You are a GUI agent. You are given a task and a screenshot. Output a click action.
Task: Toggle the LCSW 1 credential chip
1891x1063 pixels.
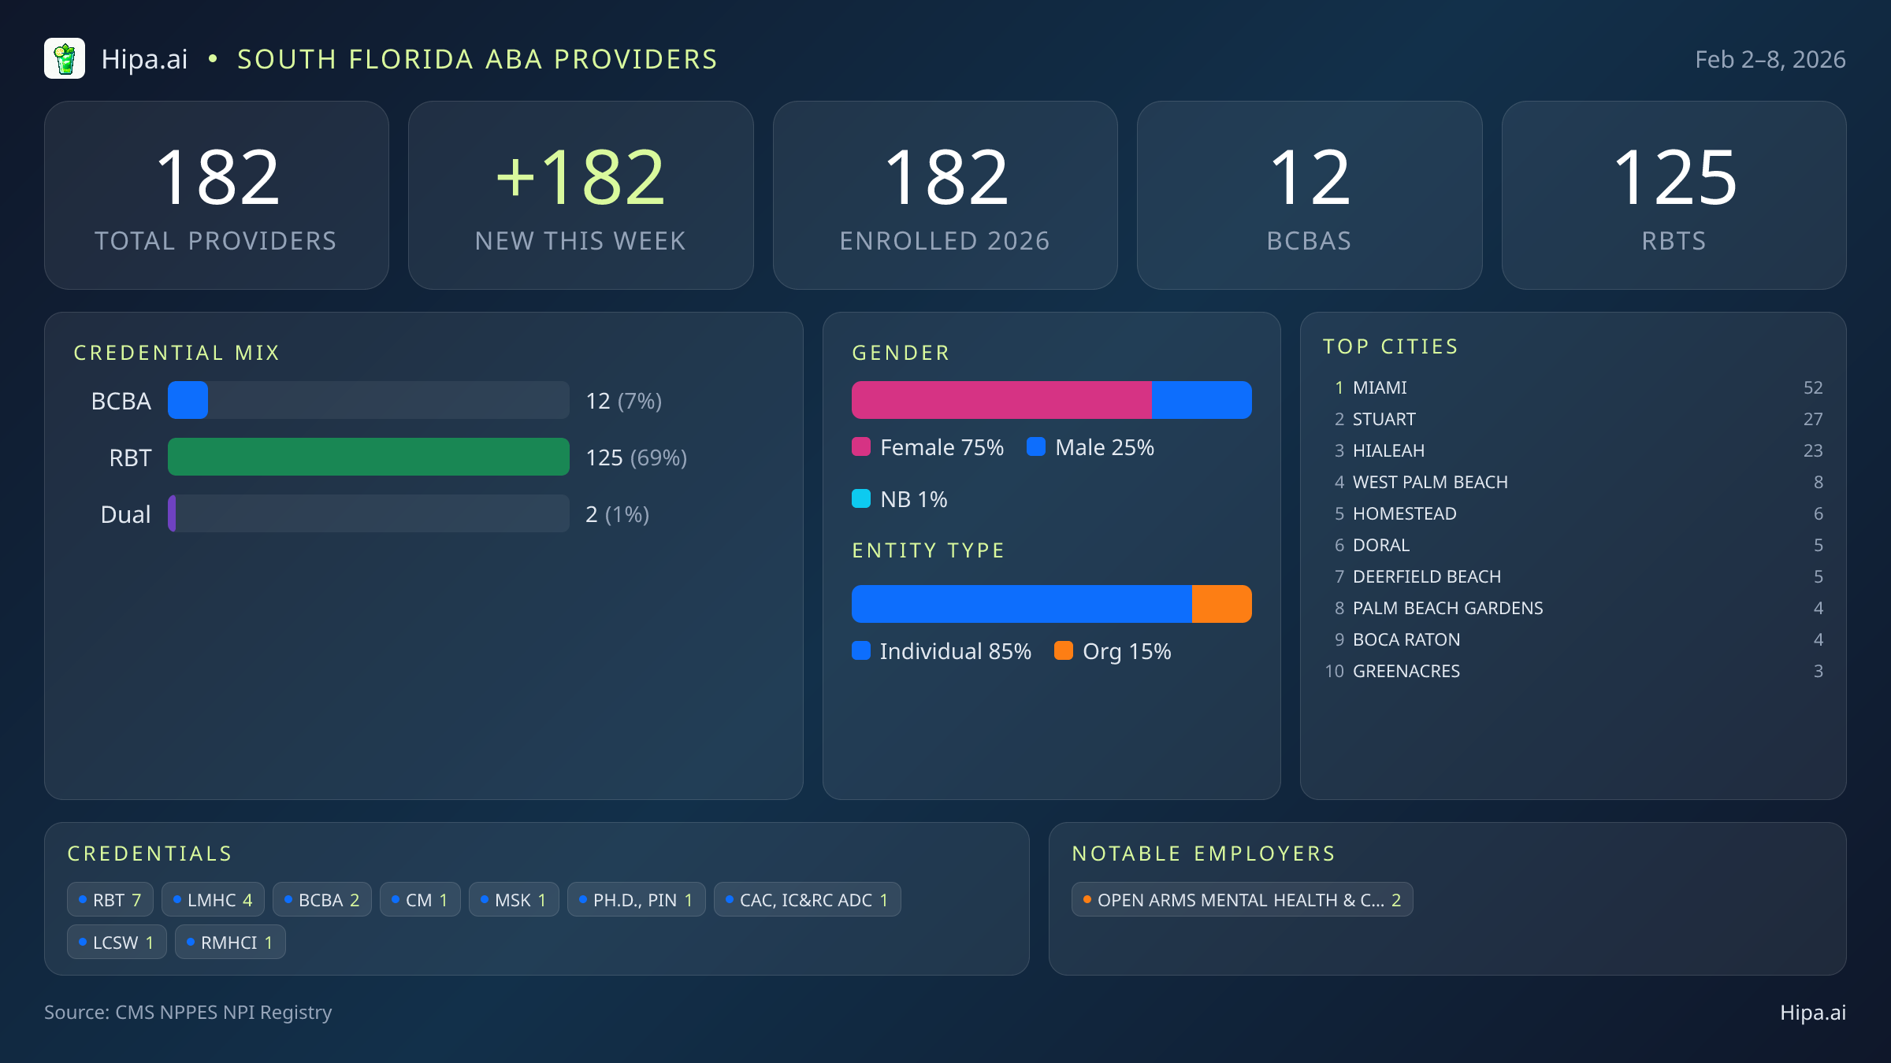click(x=116, y=942)
